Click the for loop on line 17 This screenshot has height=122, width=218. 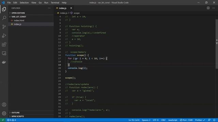click(x=88, y=58)
